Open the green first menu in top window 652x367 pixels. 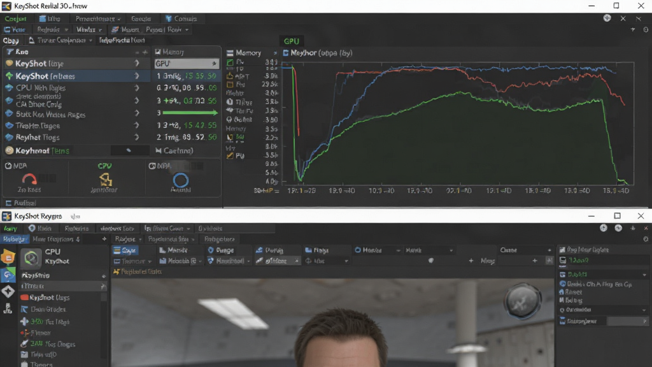point(15,18)
